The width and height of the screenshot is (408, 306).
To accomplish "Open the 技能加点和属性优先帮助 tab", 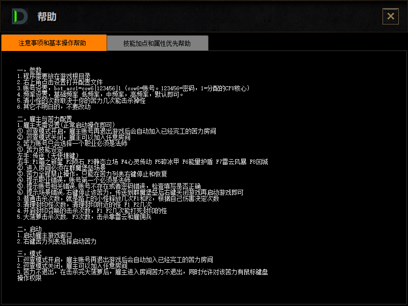I will (x=157, y=43).
